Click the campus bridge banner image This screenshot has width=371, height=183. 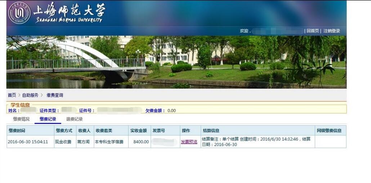click(x=176, y=62)
